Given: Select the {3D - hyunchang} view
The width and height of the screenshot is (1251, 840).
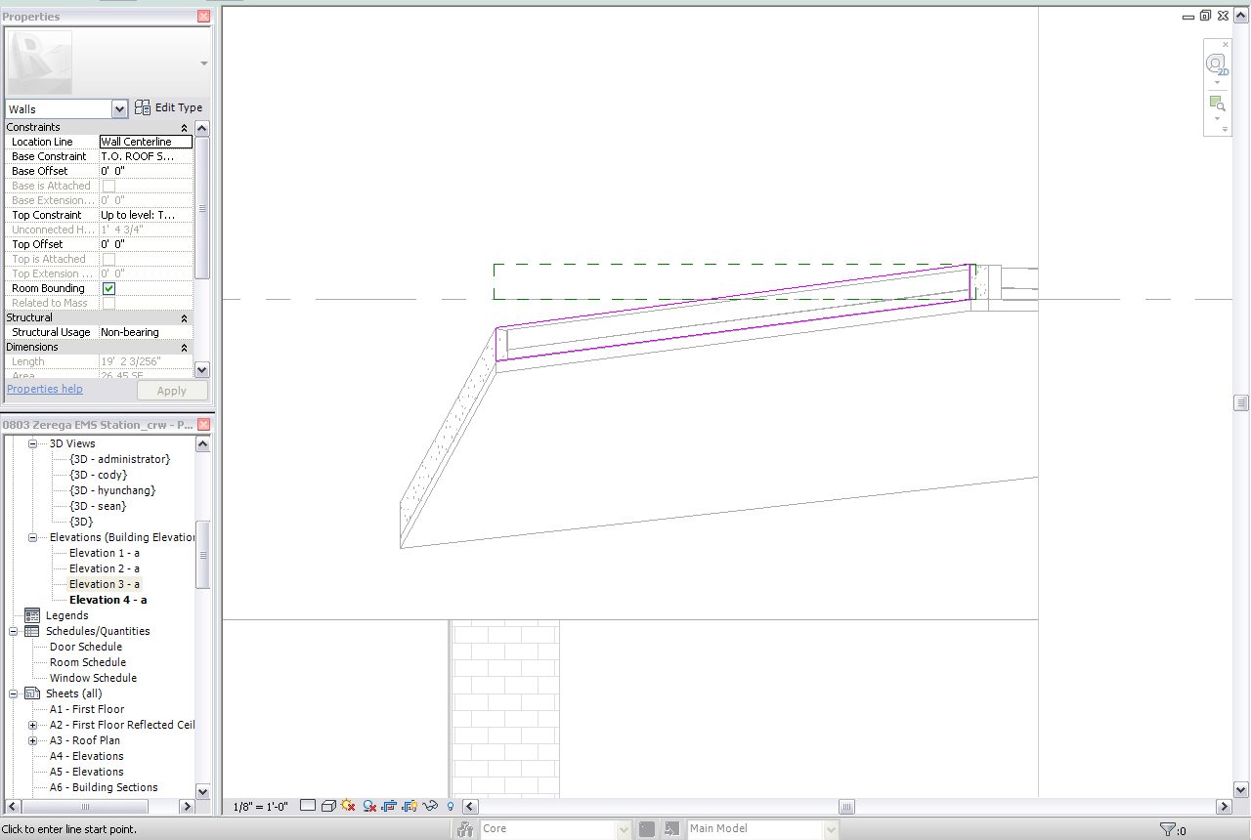Looking at the screenshot, I should [x=112, y=490].
